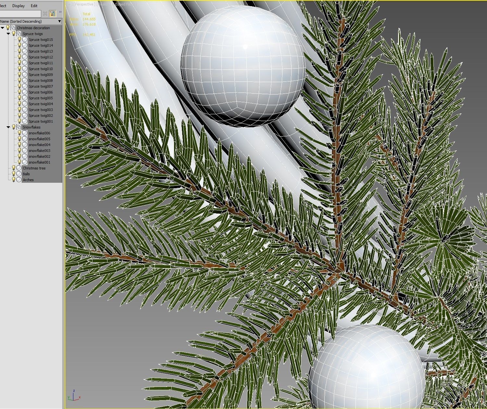Select the Arches row label
This screenshot has width=487, height=409.
[28, 180]
